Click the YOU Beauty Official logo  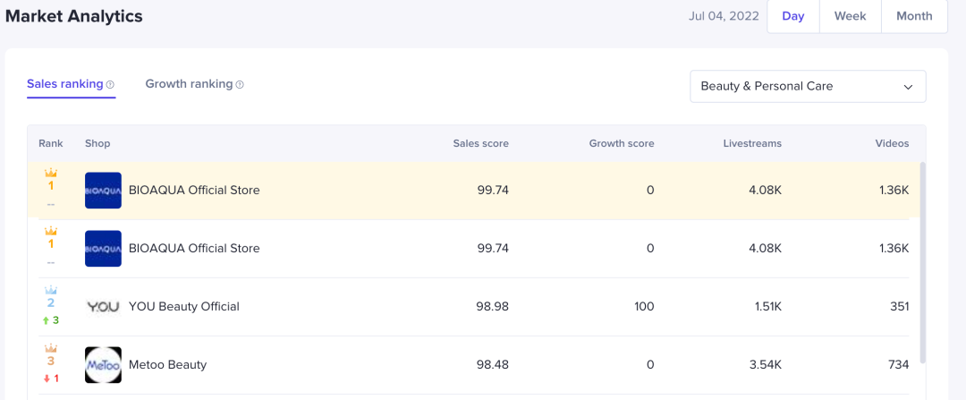(103, 307)
